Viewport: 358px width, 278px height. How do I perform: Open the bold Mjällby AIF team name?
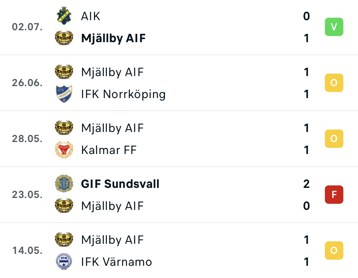click(x=113, y=38)
